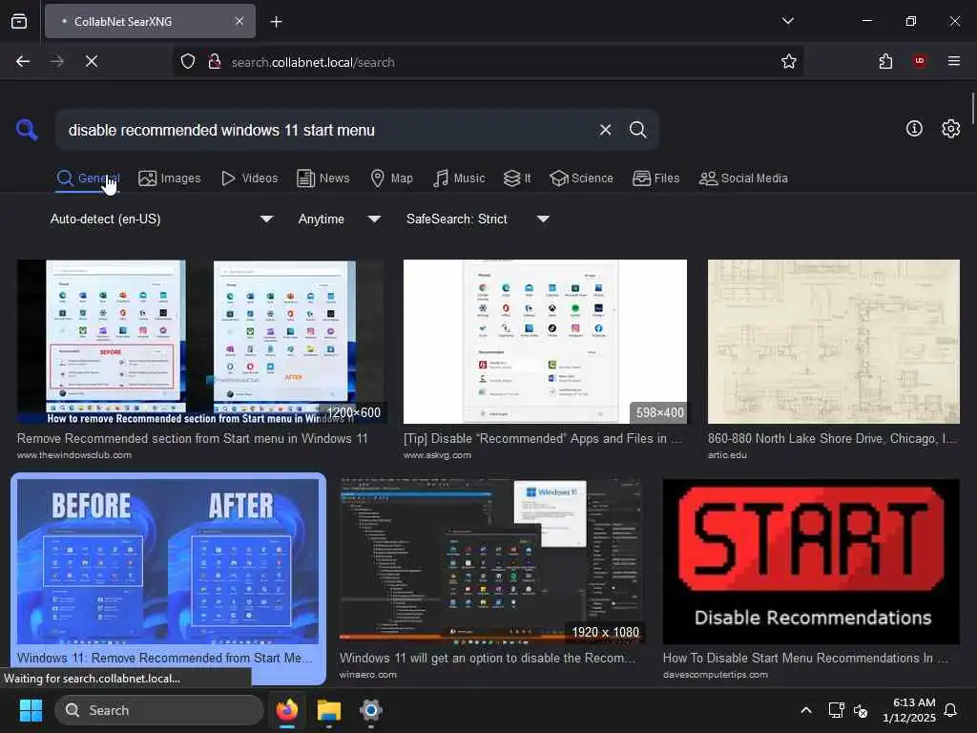The height and width of the screenshot is (733, 977).
Task: Switch to the Map category tab
Action: [x=391, y=178]
